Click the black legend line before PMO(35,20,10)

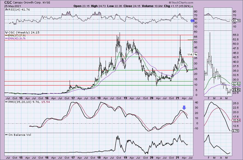tap(6, 102)
